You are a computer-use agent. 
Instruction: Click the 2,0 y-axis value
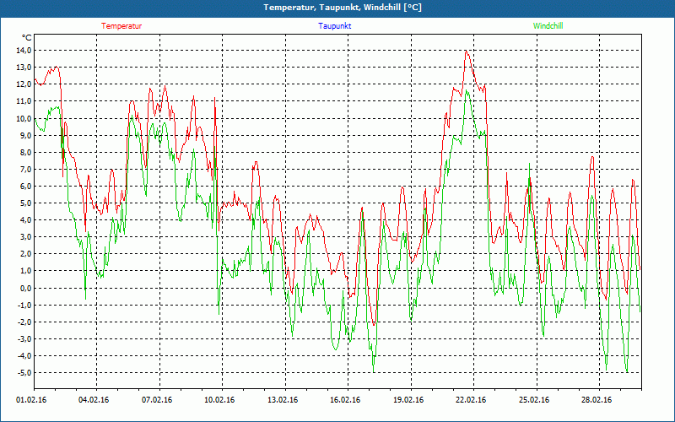click(x=25, y=254)
